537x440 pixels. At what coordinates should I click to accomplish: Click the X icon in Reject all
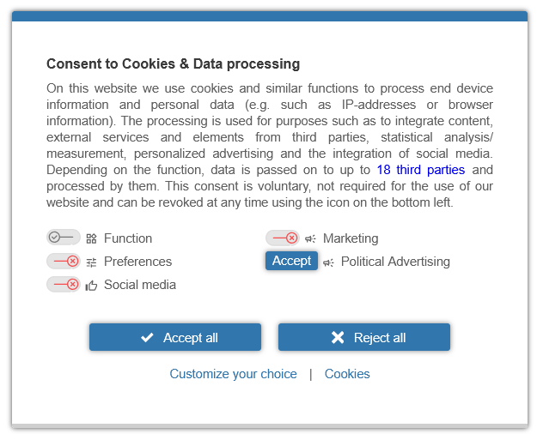(338, 337)
